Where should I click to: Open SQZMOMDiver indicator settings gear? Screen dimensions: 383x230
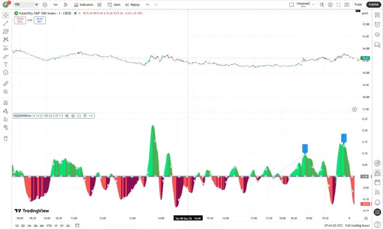[x=73, y=116]
